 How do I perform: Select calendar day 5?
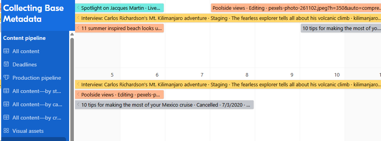click(112, 75)
